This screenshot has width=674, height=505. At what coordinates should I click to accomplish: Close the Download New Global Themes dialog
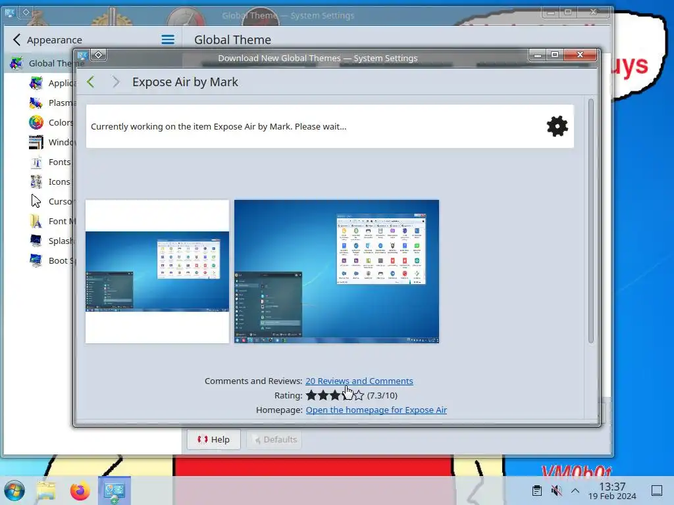pyautogui.click(x=581, y=55)
